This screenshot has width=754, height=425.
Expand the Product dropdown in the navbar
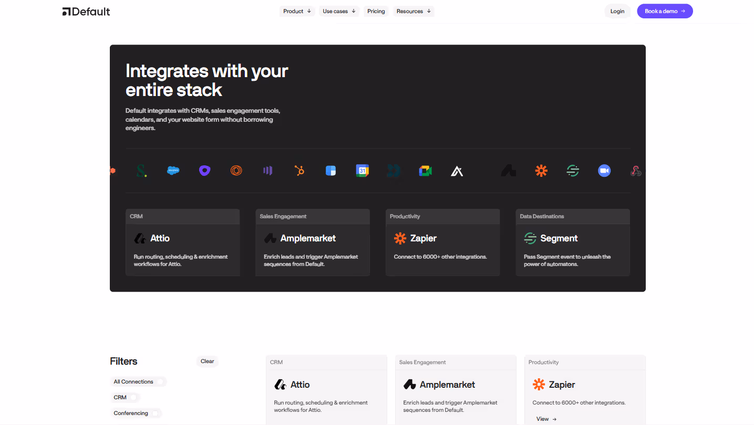(297, 11)
